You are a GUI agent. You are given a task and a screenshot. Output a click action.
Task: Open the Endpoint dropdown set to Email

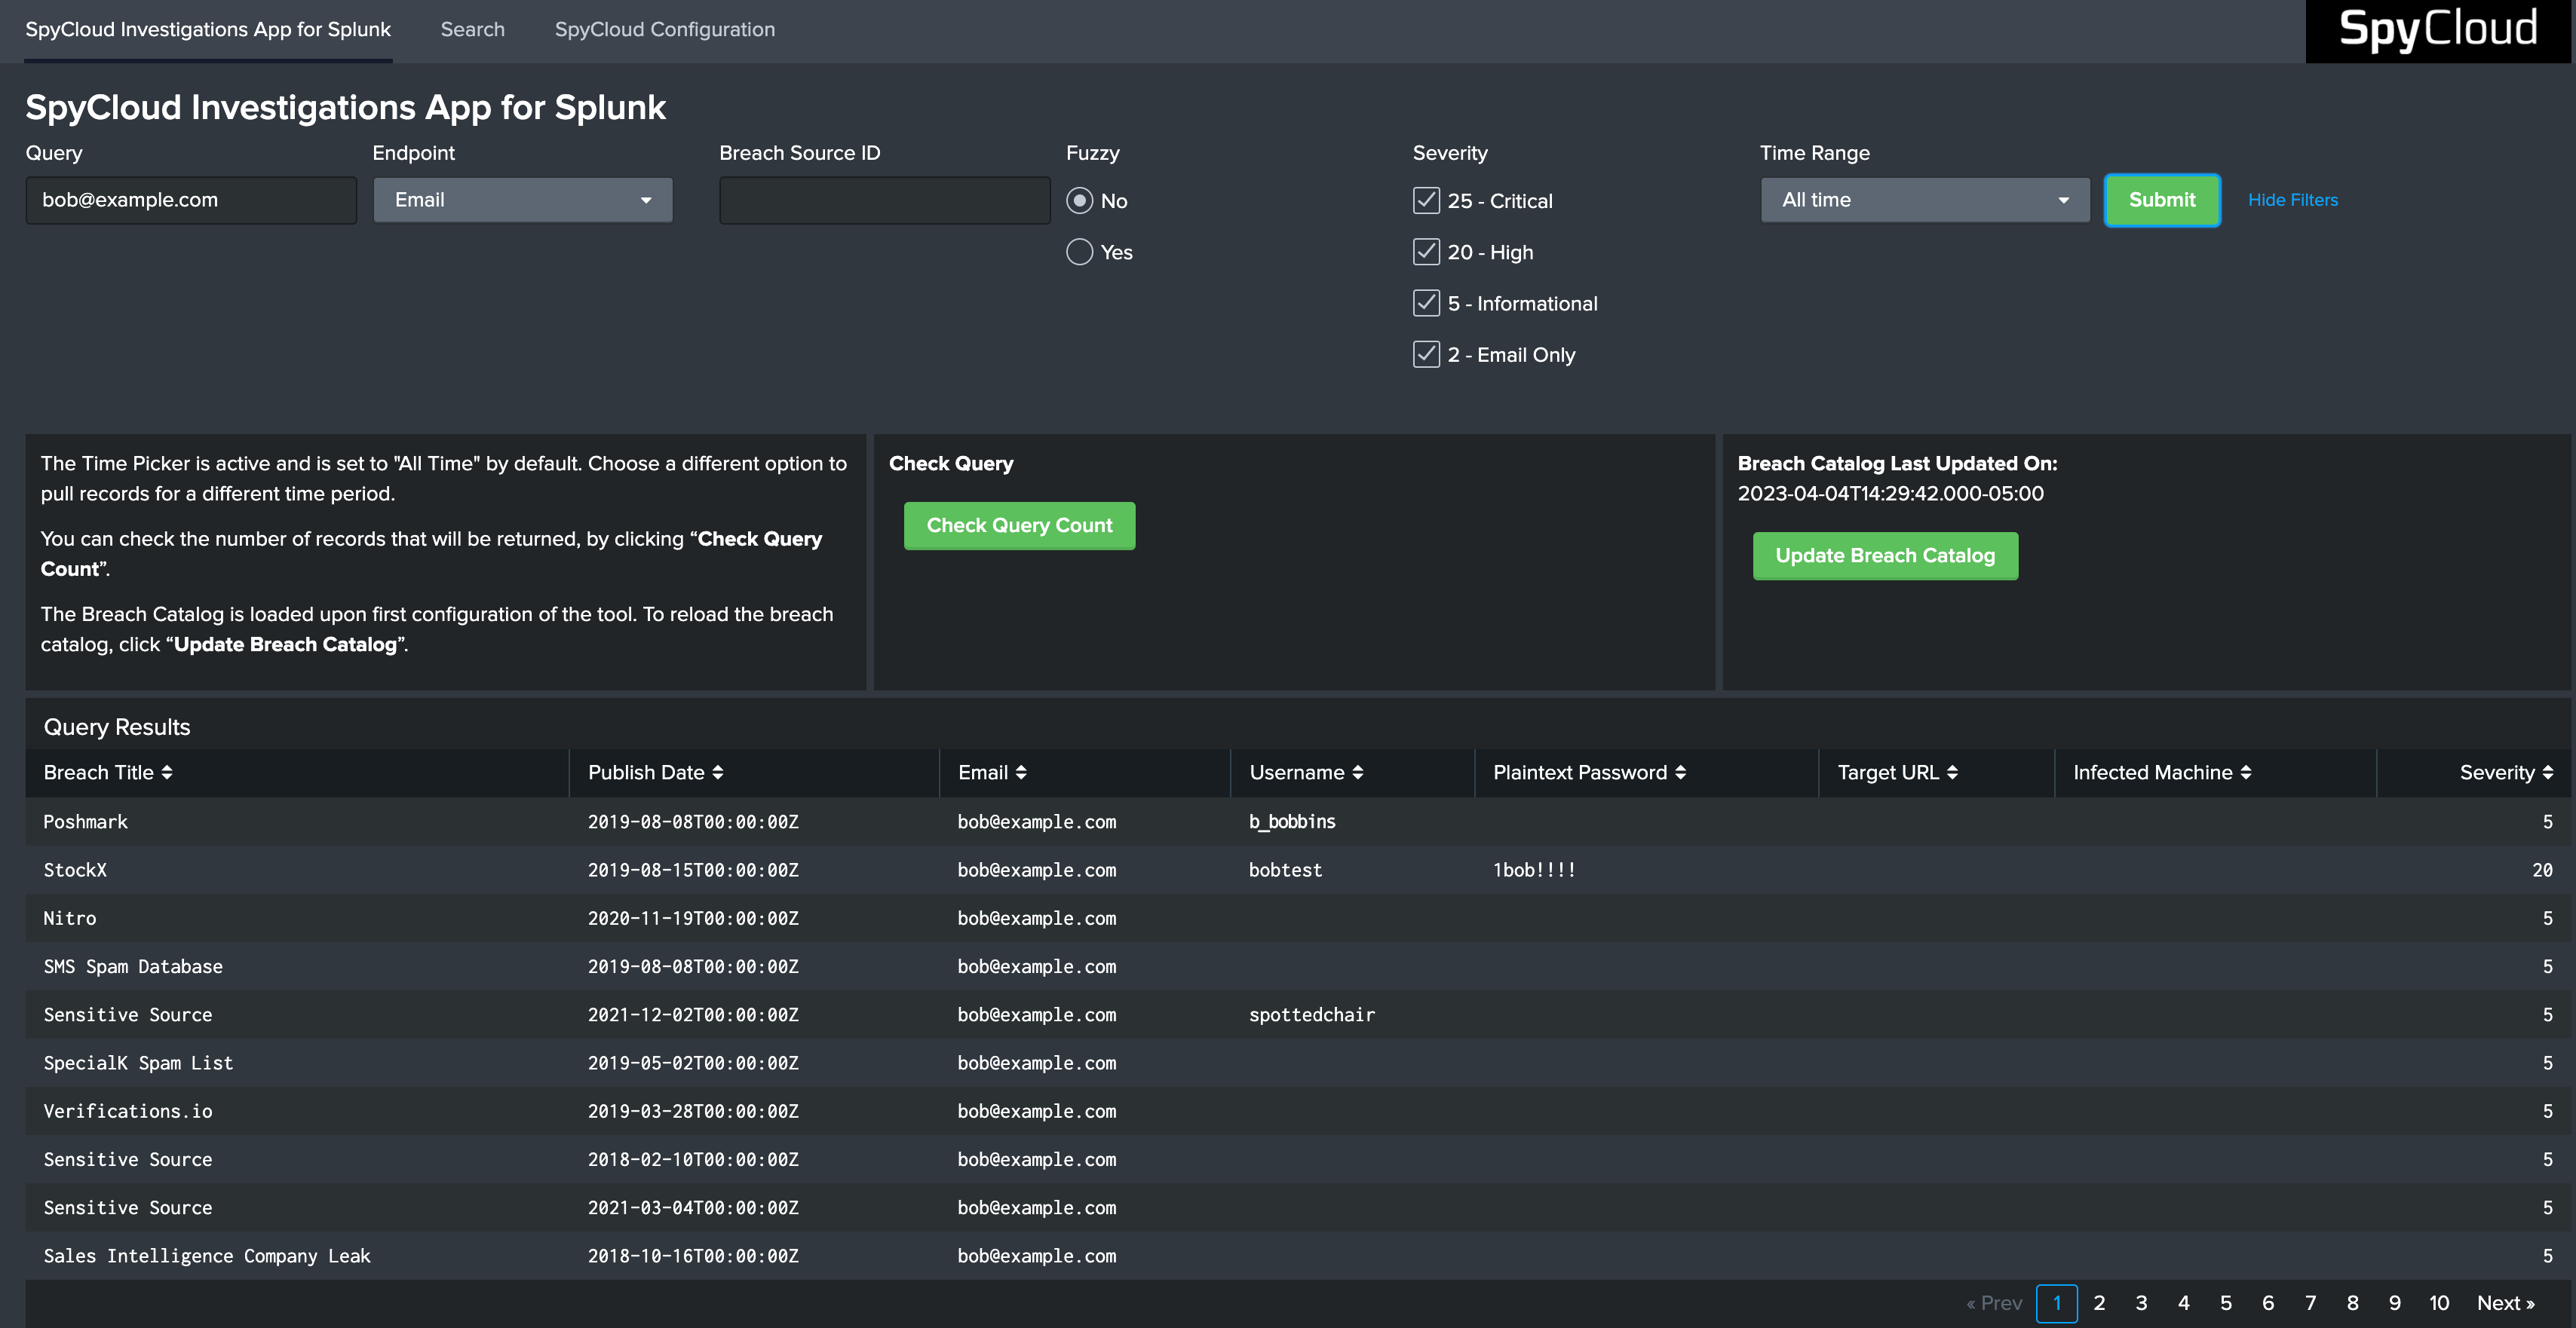pos(523,200)
